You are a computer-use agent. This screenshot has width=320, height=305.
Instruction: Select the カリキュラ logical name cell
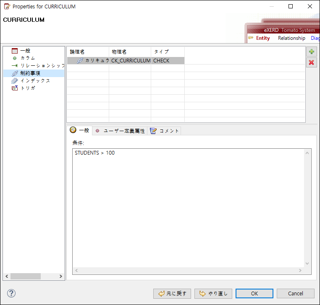coord(88,61)
